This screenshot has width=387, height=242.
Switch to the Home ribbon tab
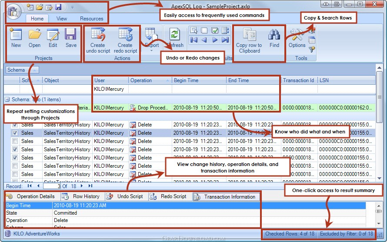pos(37,19)
